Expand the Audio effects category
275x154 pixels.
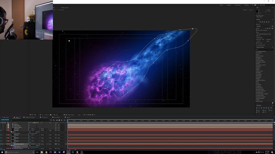pyautogui.click(x=256, y=54)
